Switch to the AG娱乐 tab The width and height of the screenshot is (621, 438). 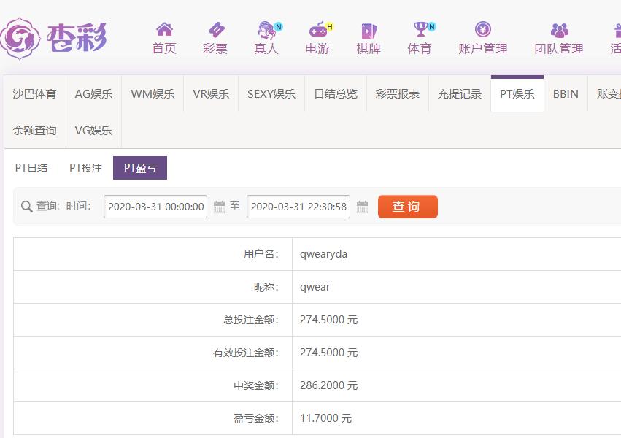point(93,94)
